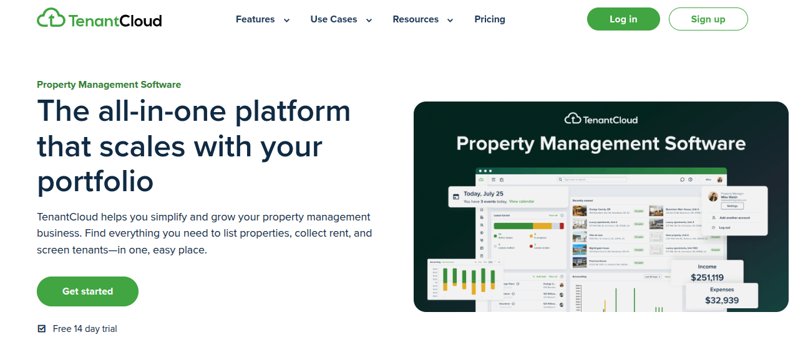Click the paragraph starting "TenantCloud helps you simplify"
The height and width of the screenshot is (350, 803).
[x=205, y=234]
